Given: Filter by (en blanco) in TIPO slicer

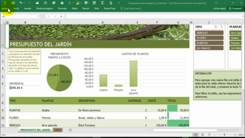Looking at the screenshot, I should [209, 48].
